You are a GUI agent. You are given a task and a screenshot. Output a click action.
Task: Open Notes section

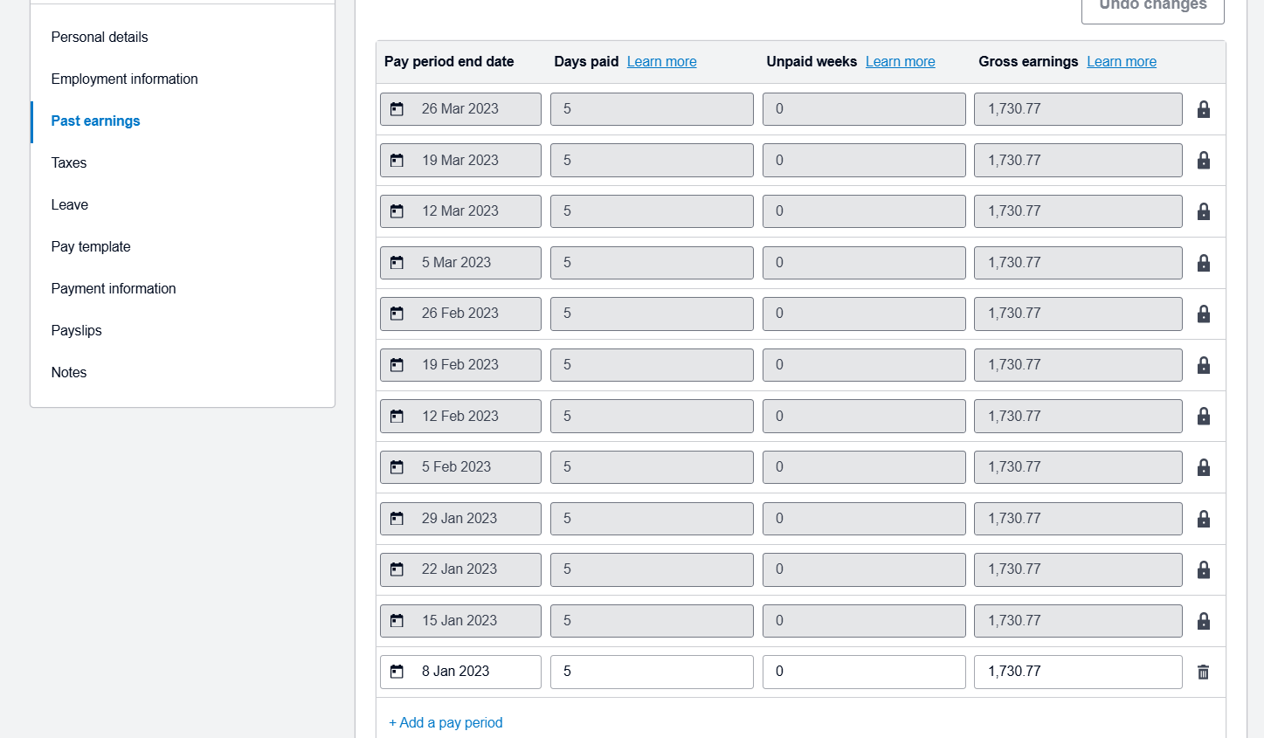69,372
